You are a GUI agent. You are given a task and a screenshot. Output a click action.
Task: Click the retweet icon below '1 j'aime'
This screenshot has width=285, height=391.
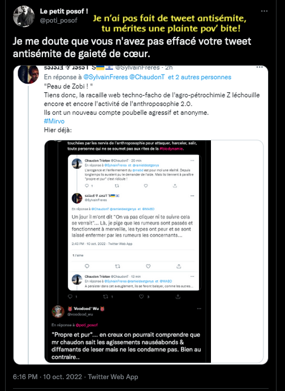[118, 267]
